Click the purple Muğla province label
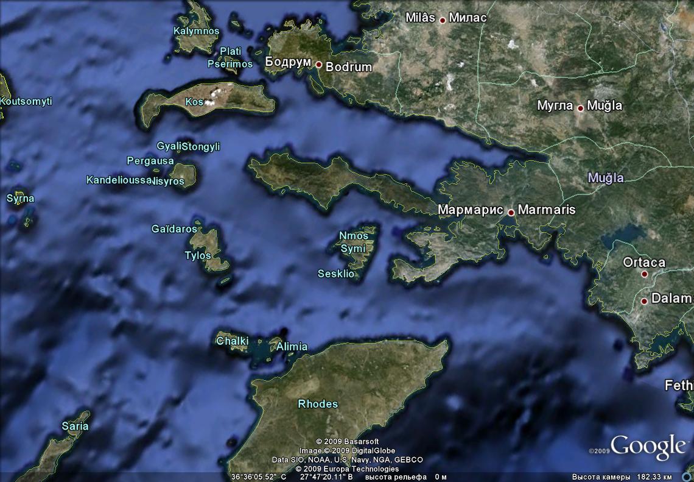Image resolution: width=694 pixels, height=482 pixels. 606,178
